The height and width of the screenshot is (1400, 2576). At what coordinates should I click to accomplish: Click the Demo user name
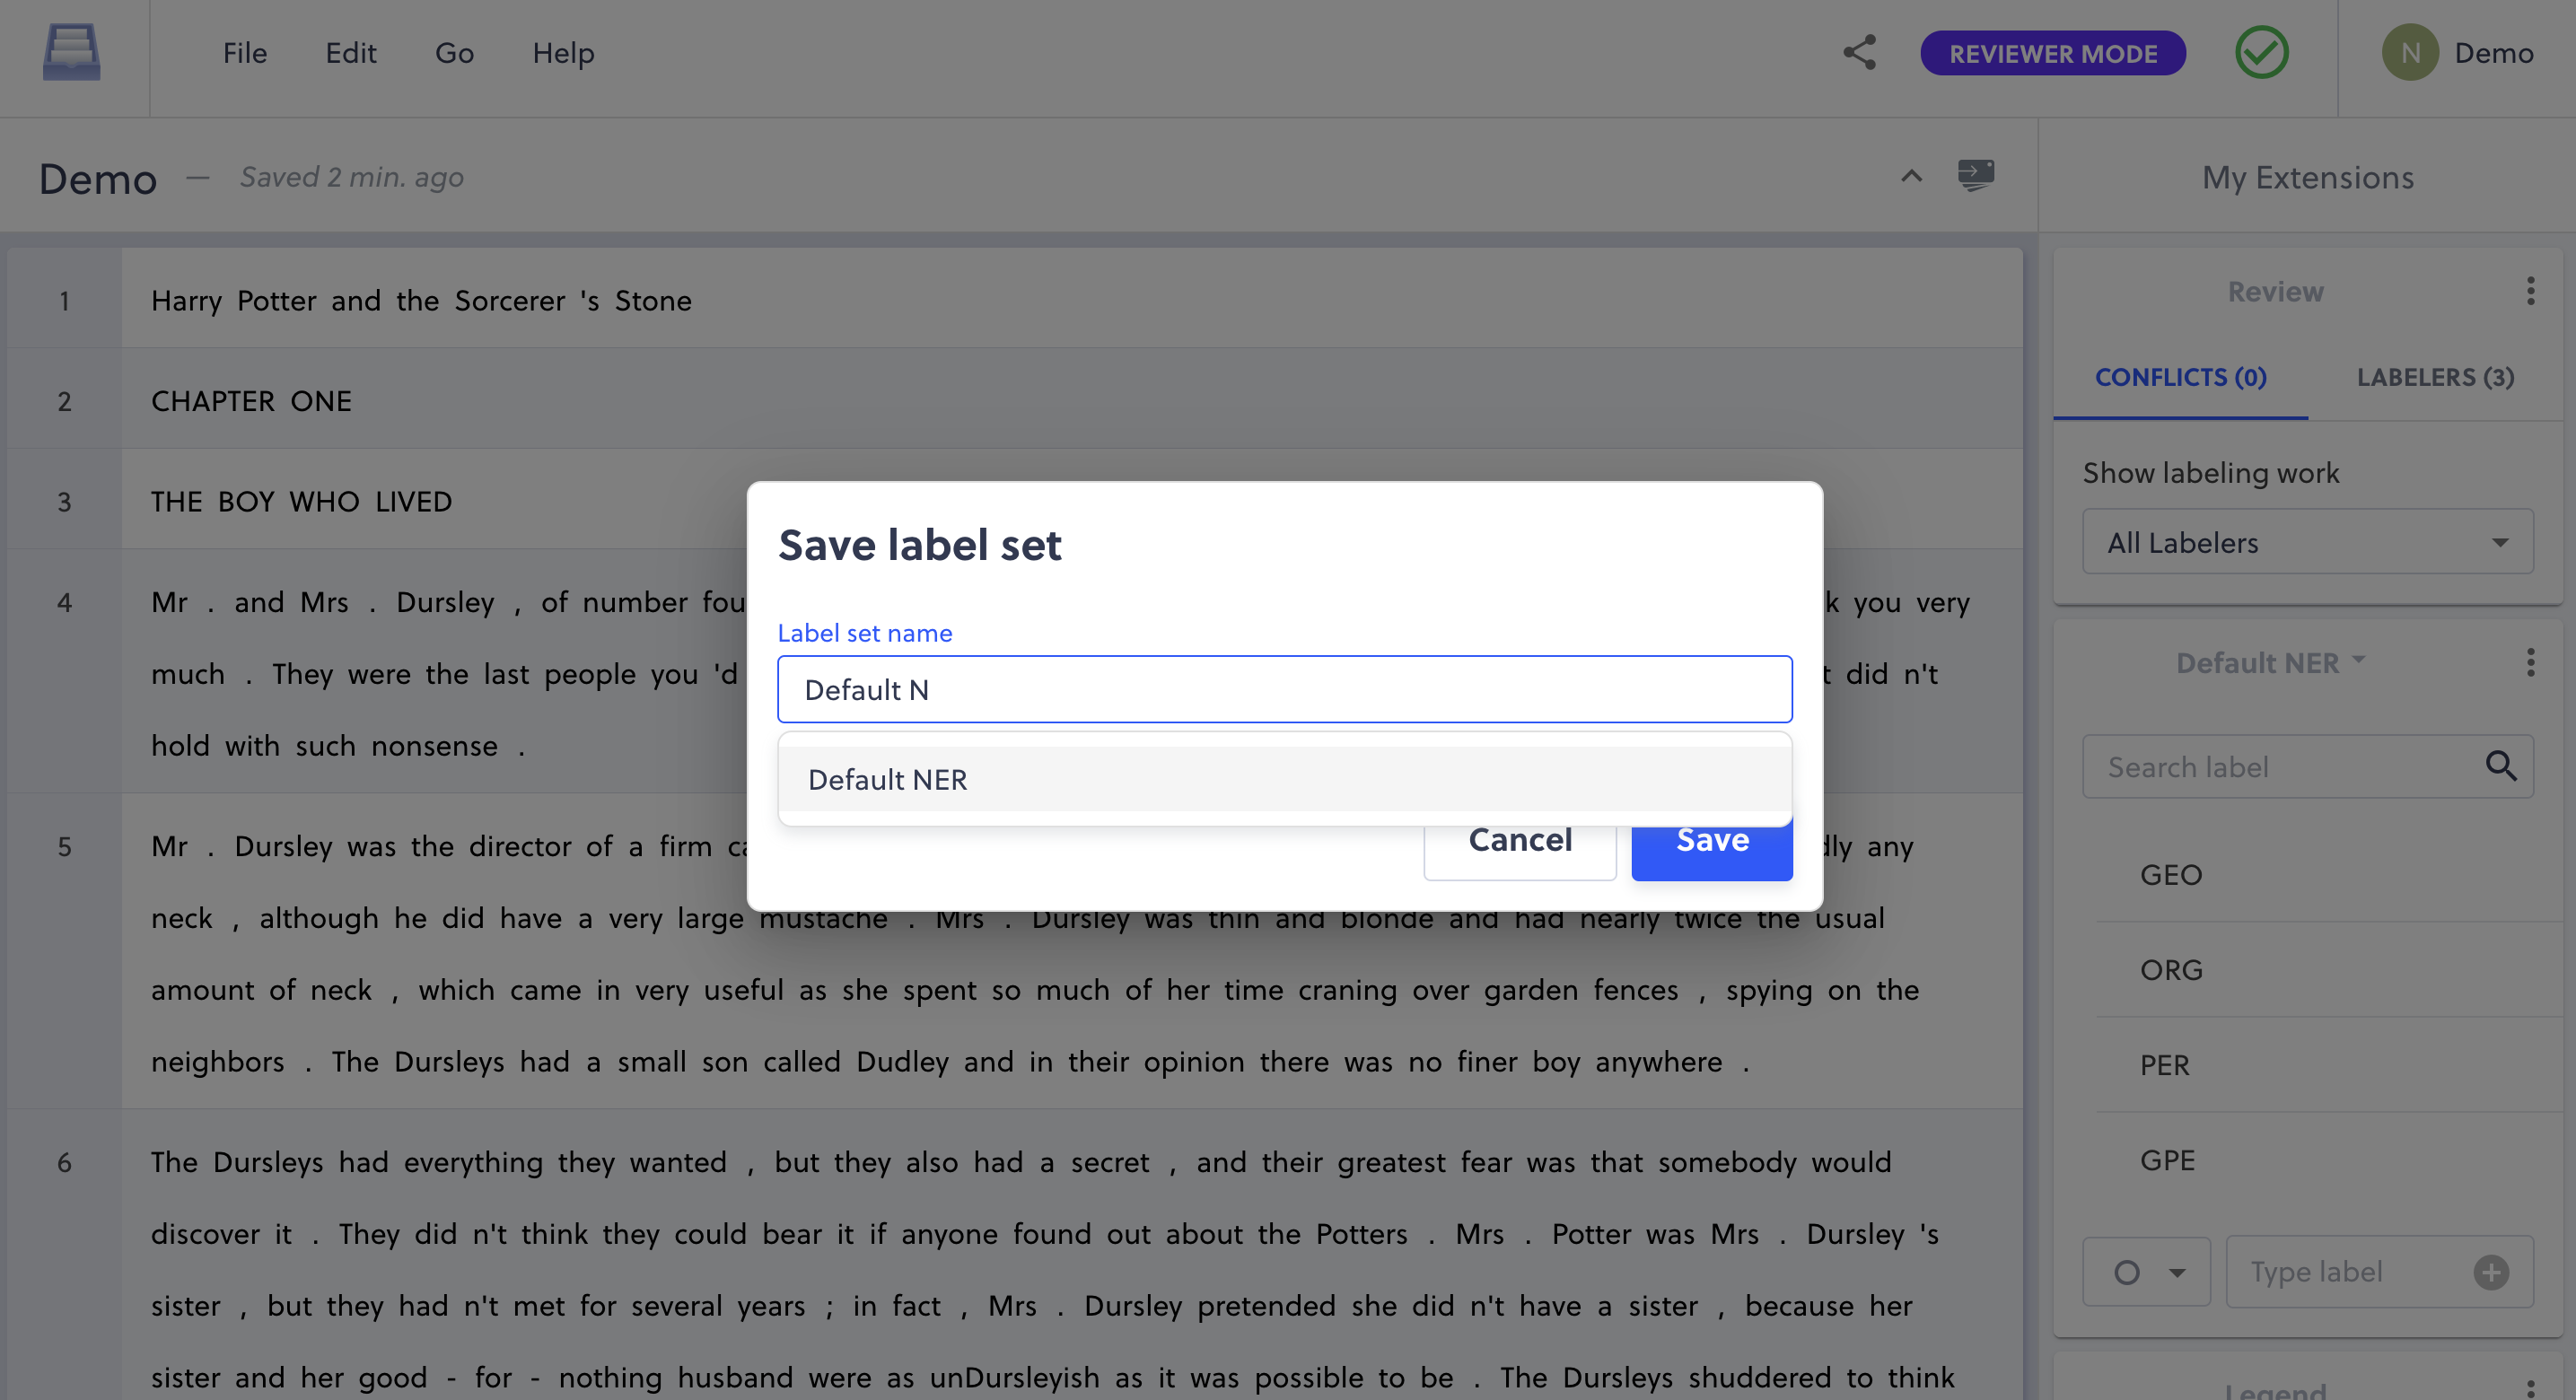coord(2493,53)
